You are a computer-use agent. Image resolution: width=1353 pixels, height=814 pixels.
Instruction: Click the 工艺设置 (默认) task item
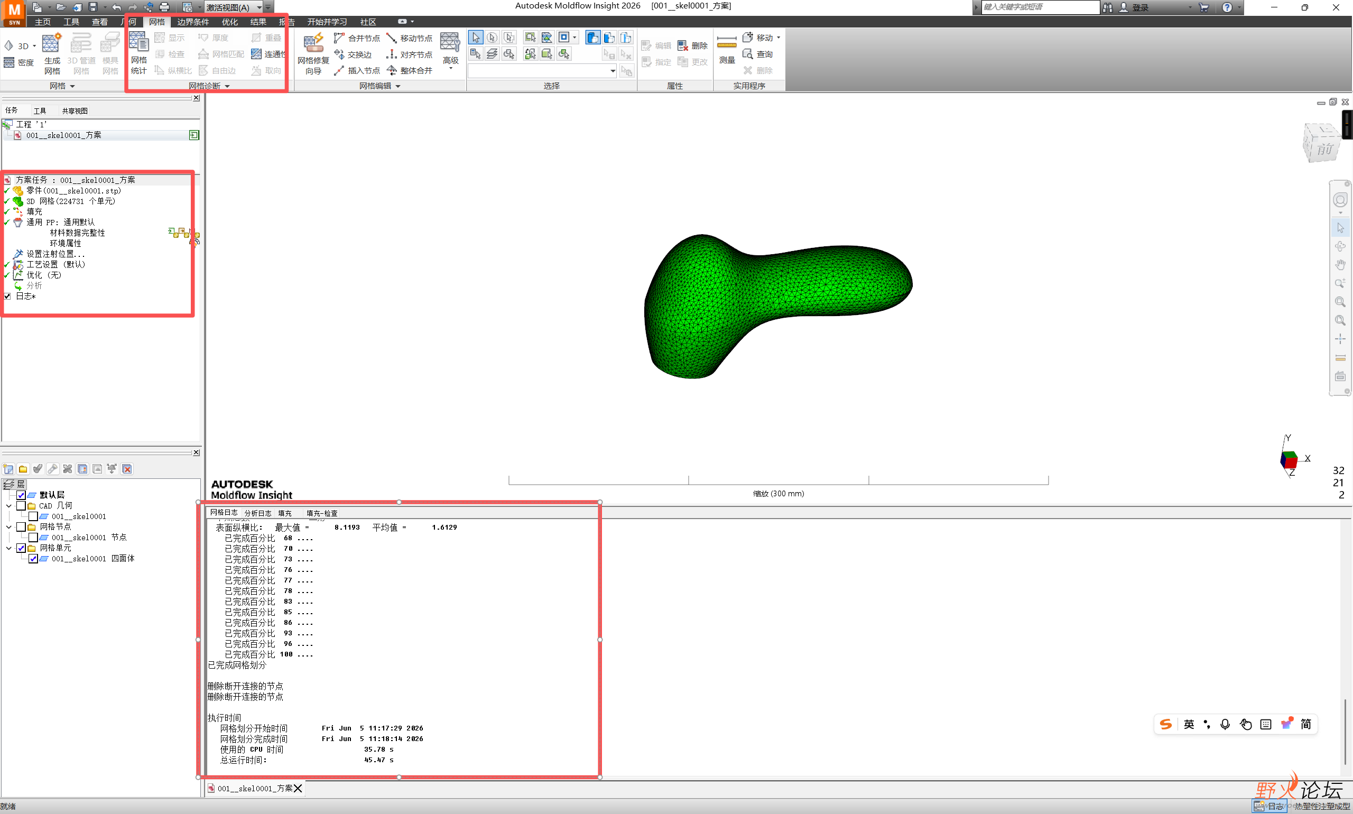[55, 264]
